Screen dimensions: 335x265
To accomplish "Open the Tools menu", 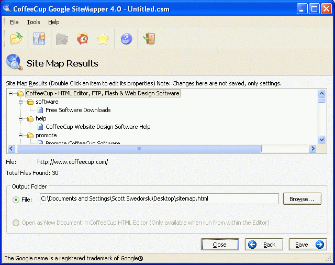I will point(33,22).
